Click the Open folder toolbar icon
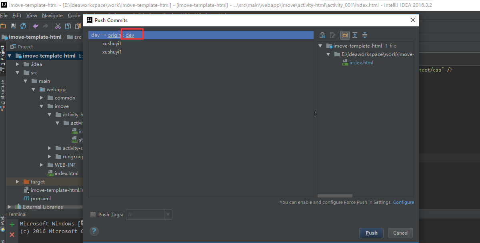Image resolution: width=480 pixels, height=243 pixels. coord(3,26)
